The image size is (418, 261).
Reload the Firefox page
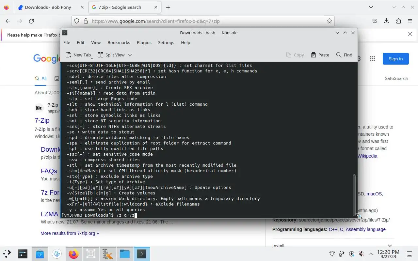pos(31,21)
